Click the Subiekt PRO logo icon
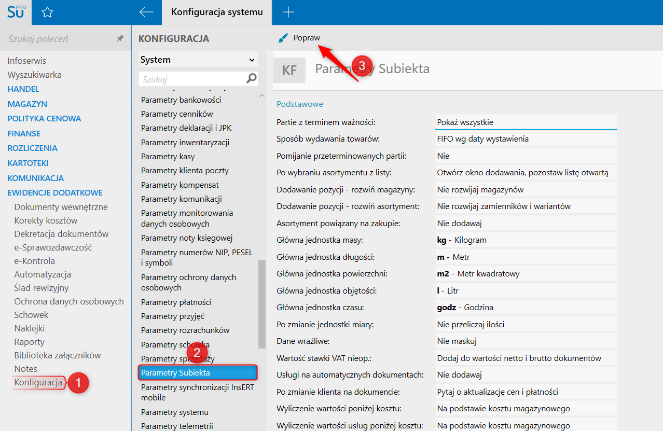 [16, 12]
